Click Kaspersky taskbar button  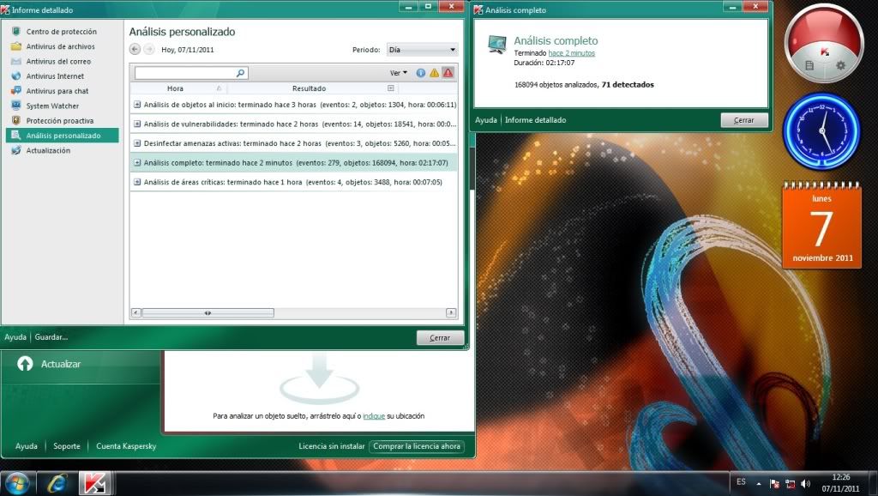(93, 484)
